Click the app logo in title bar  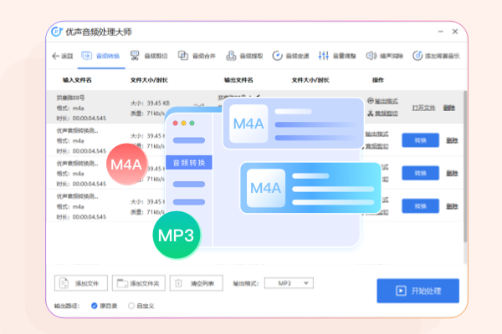(x=58, y=32)
